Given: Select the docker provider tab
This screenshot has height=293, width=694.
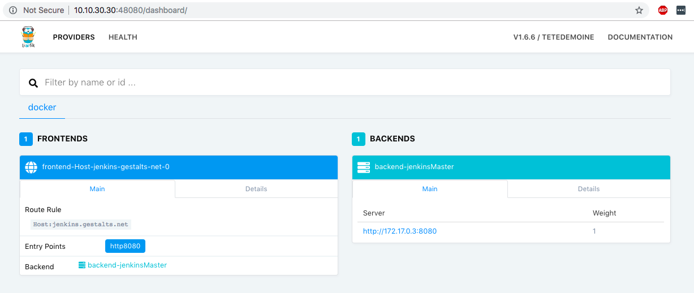Looking at the screenshot, I should (x=42, y=107).
